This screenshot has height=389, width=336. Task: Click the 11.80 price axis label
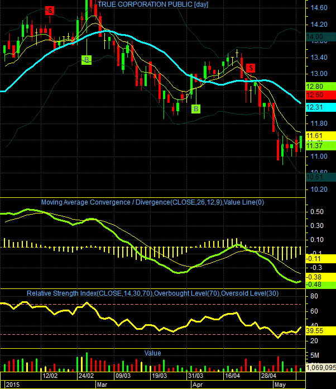tap(319, 124)
